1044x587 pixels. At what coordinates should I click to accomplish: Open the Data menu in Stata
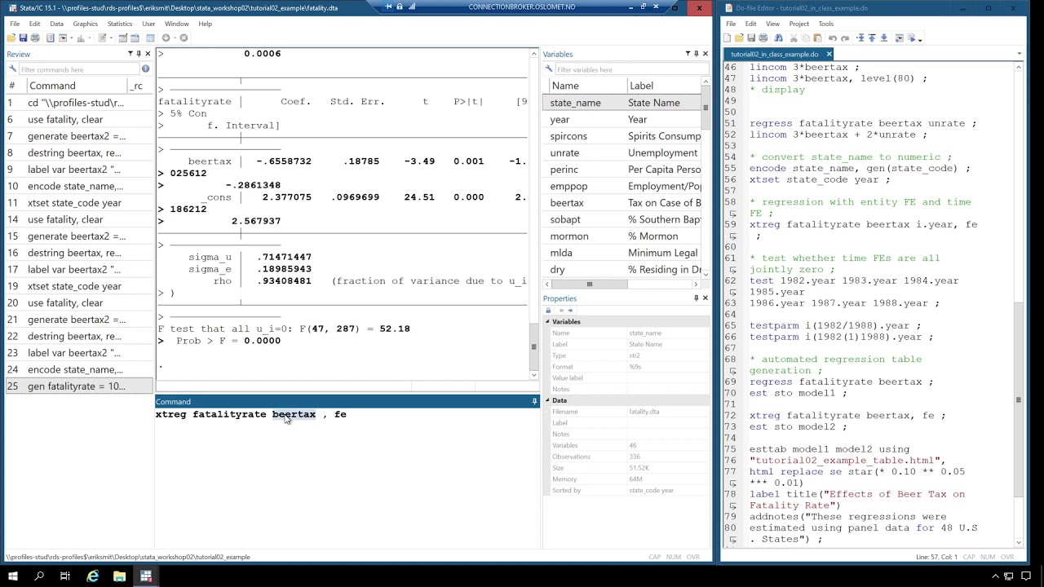(x=56, y=24)
